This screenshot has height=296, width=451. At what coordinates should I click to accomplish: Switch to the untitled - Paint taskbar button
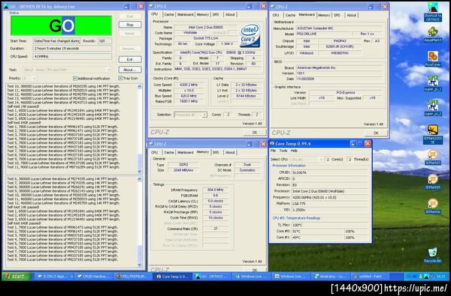point(370,277)
